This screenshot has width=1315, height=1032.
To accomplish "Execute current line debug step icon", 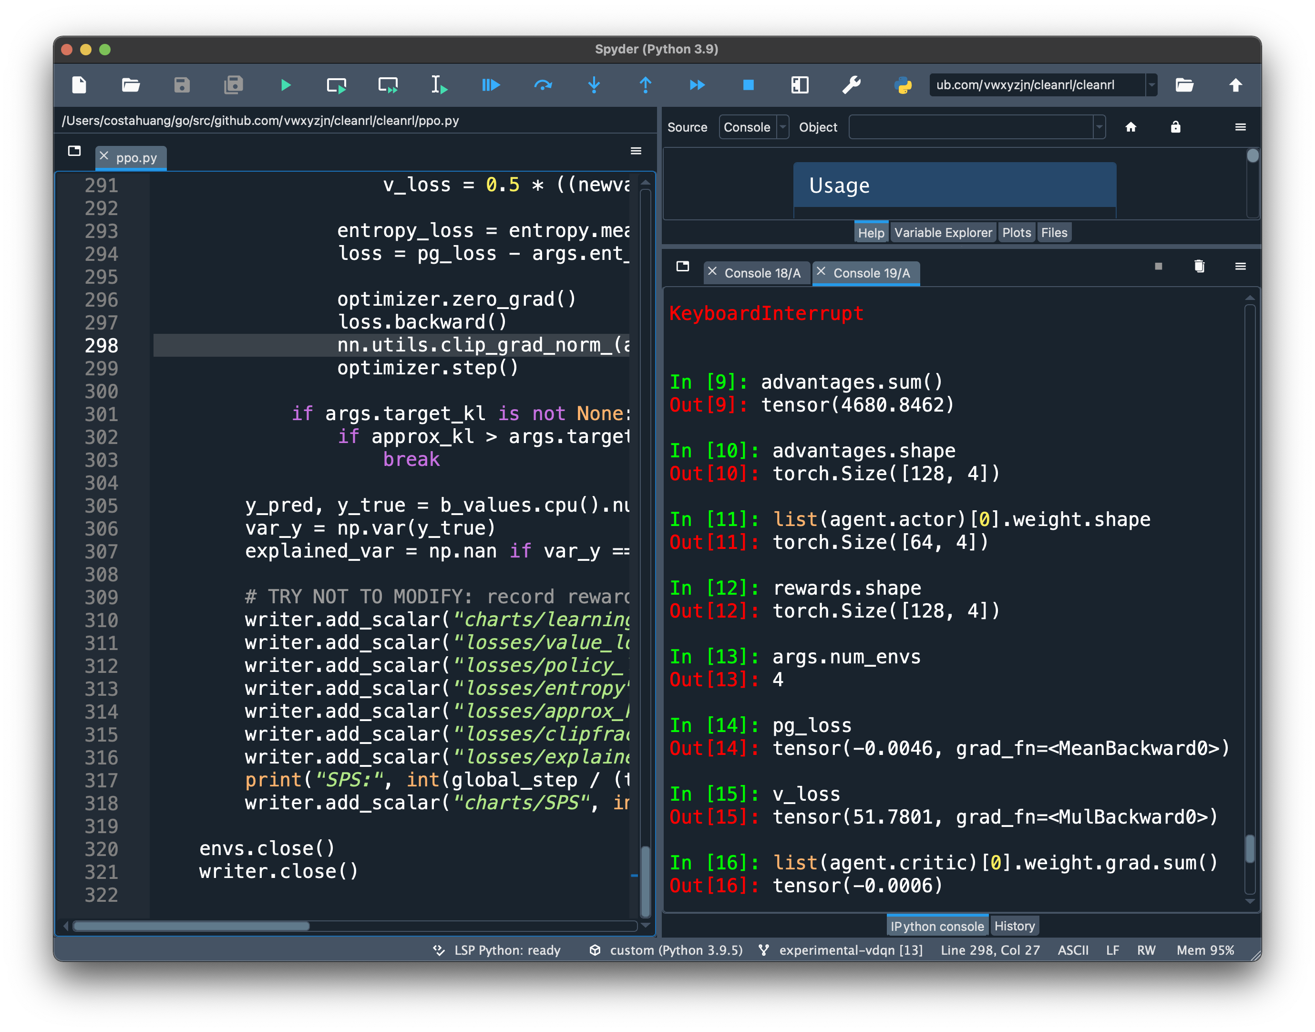I will 543,85.
